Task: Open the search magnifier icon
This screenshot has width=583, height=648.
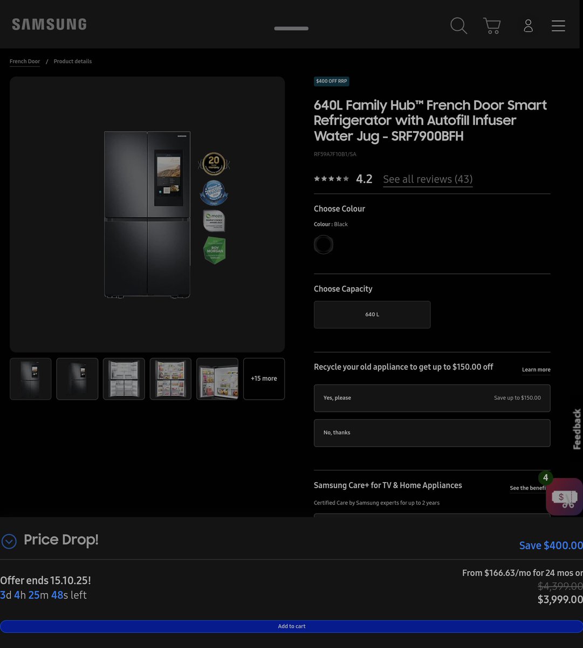Action: click(459, 25)
